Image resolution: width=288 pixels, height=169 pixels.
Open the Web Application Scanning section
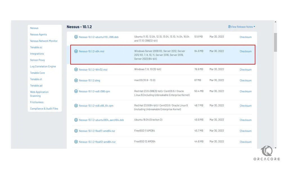(39, 94)
